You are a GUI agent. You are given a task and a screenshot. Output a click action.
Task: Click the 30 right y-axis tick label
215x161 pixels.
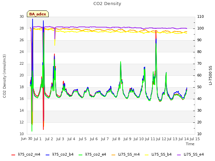coord(199,111)
